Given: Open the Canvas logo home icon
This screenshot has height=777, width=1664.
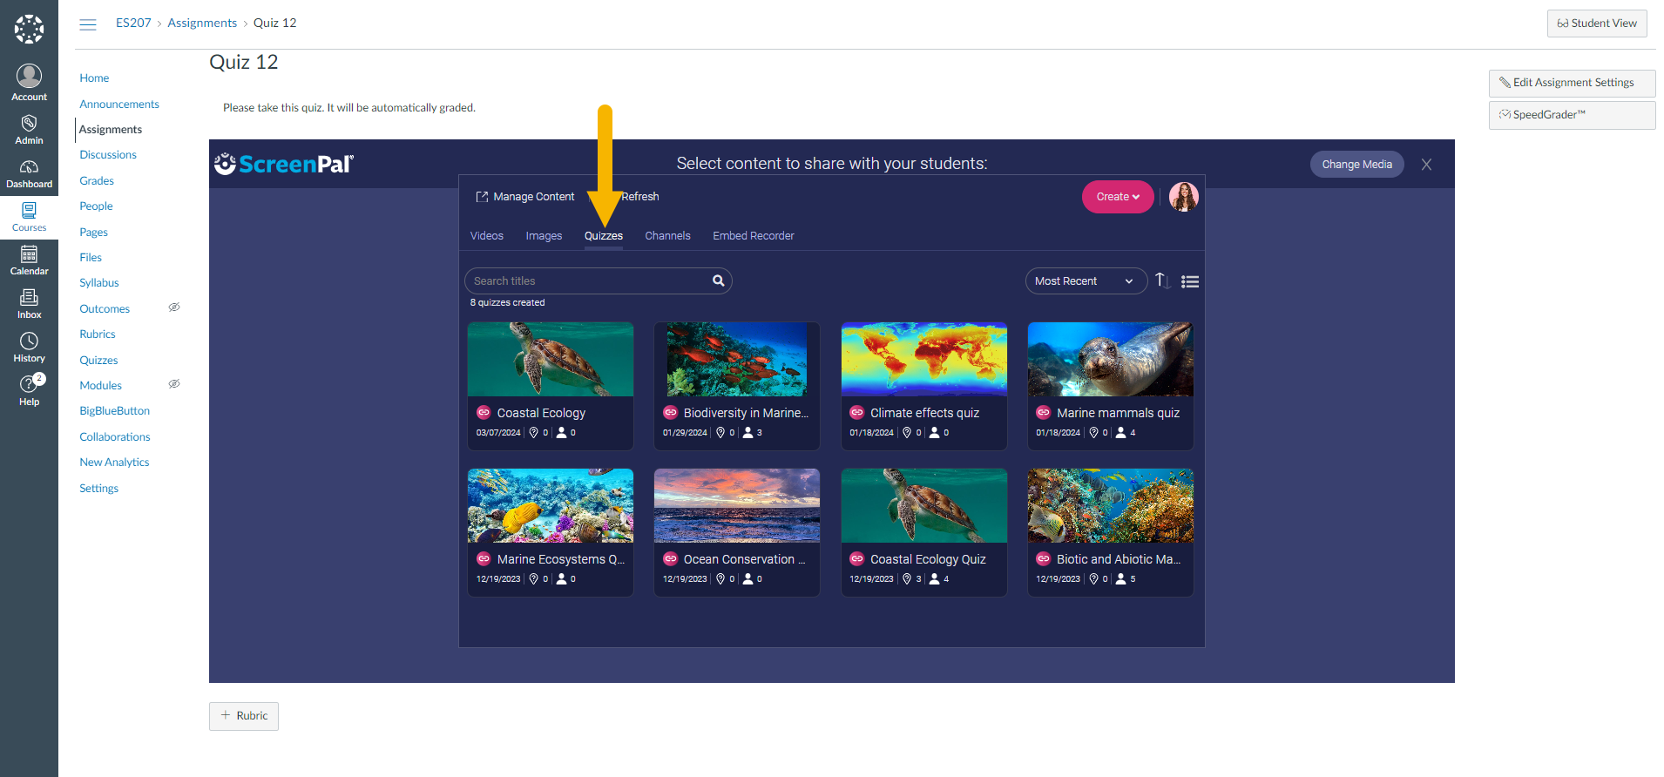Looking at the screenshot, I should click(29, 29).
